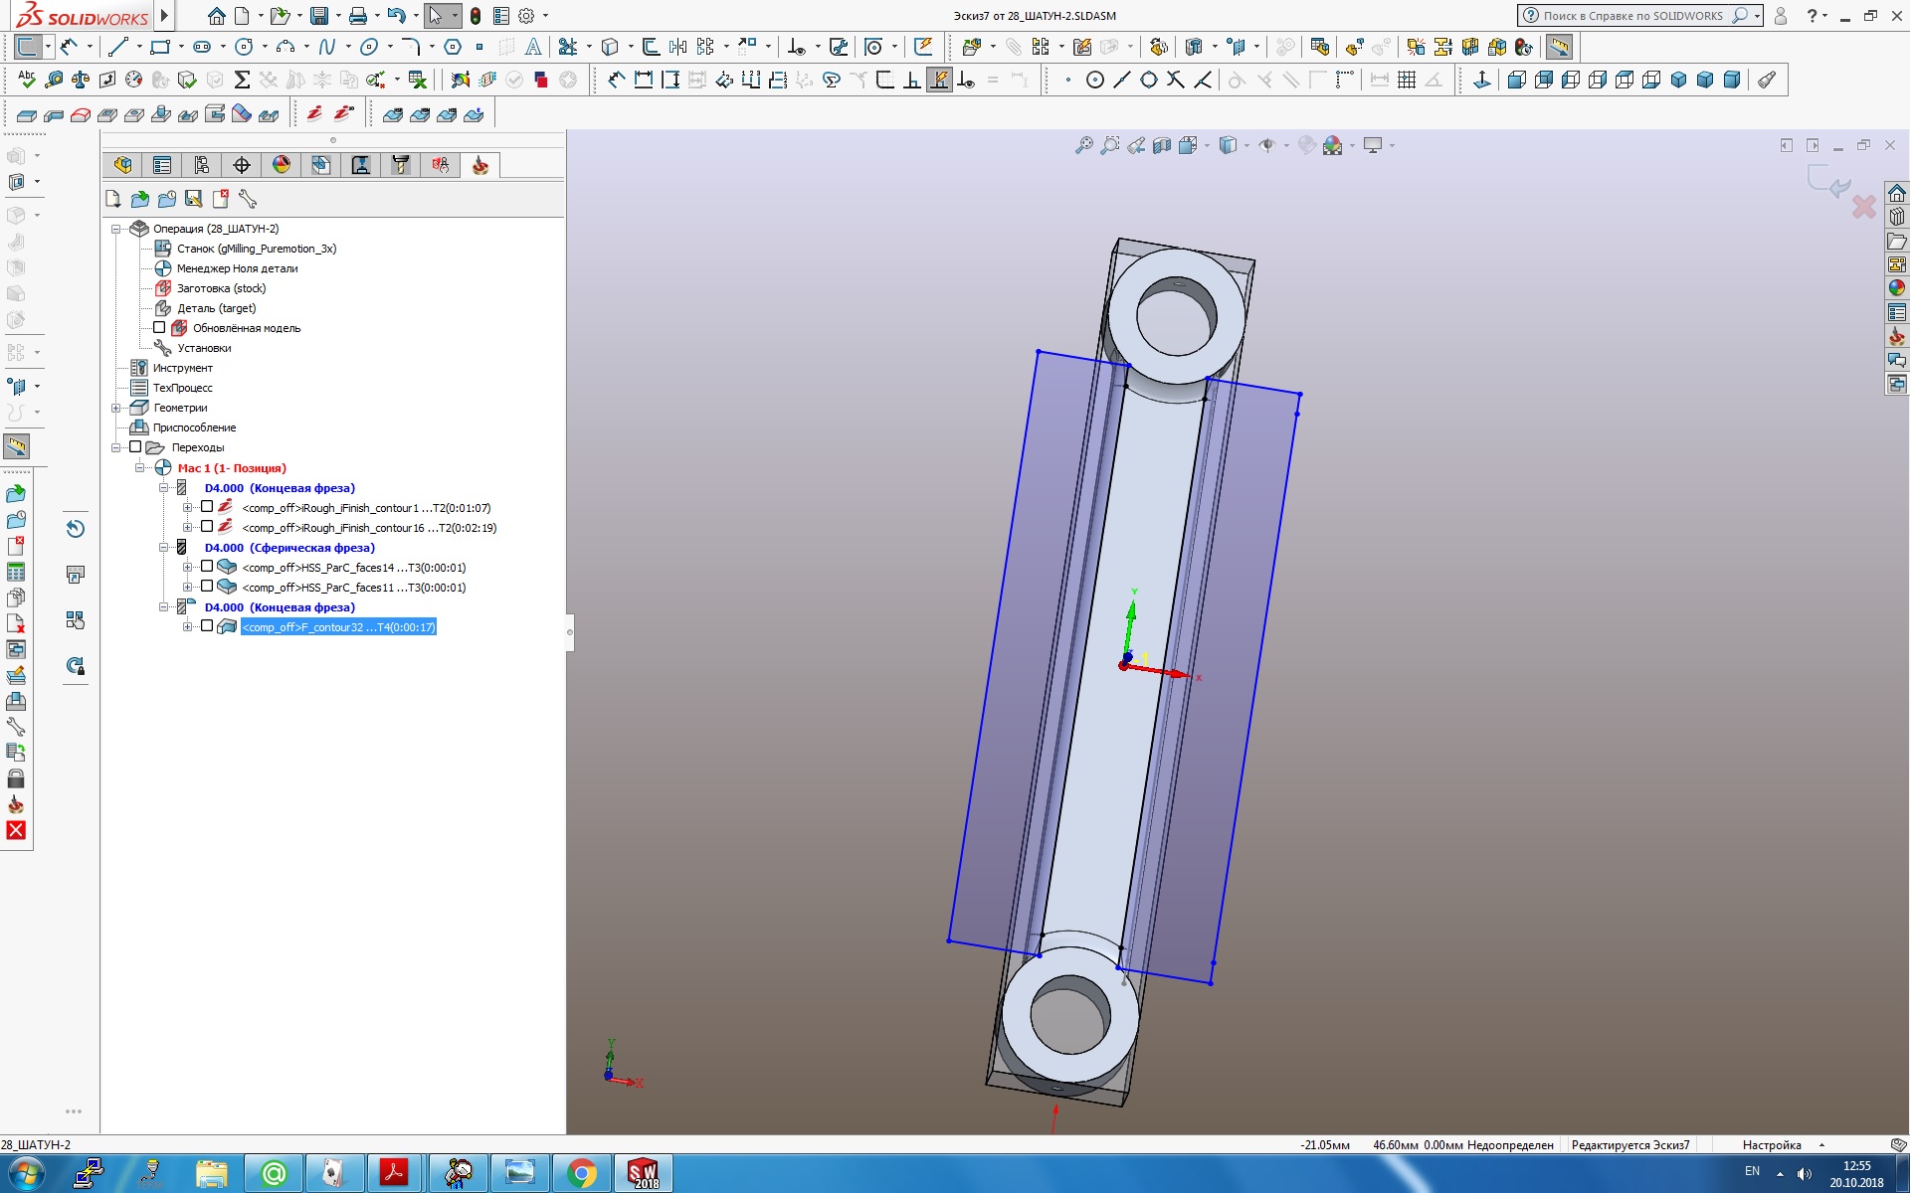Enable checkbox for iRough_iFinish_contour1 operation
The image size is (1912, 1193).
(207, 507)
